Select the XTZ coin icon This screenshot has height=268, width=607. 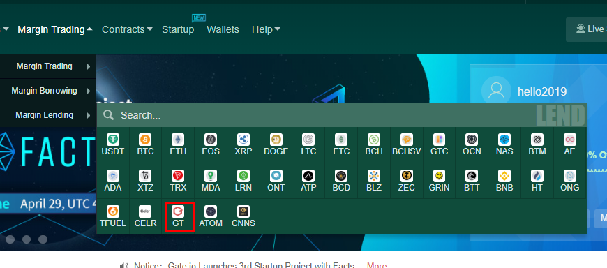click(145, 176)
